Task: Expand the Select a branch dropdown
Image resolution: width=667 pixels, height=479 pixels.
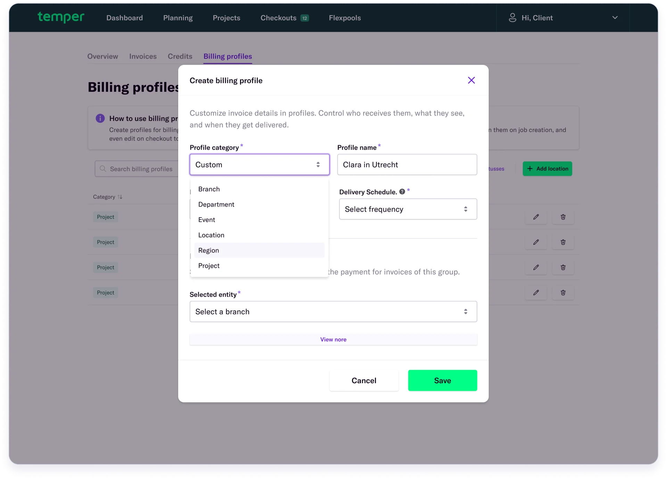Action: coord(333,311)
